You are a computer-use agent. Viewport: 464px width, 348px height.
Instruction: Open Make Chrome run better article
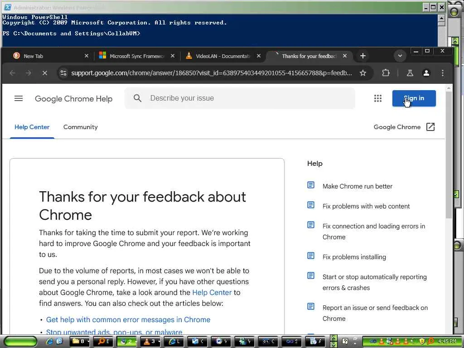tap(357, 186)
